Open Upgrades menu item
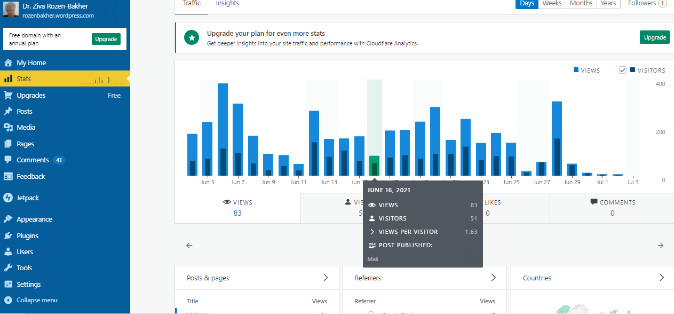Image resolution: width=674 pixels, height=314 pixels. 65,95
